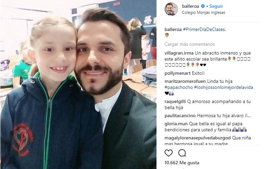
Task: Click the selfie photo of the post
Action: click(78, 84)
